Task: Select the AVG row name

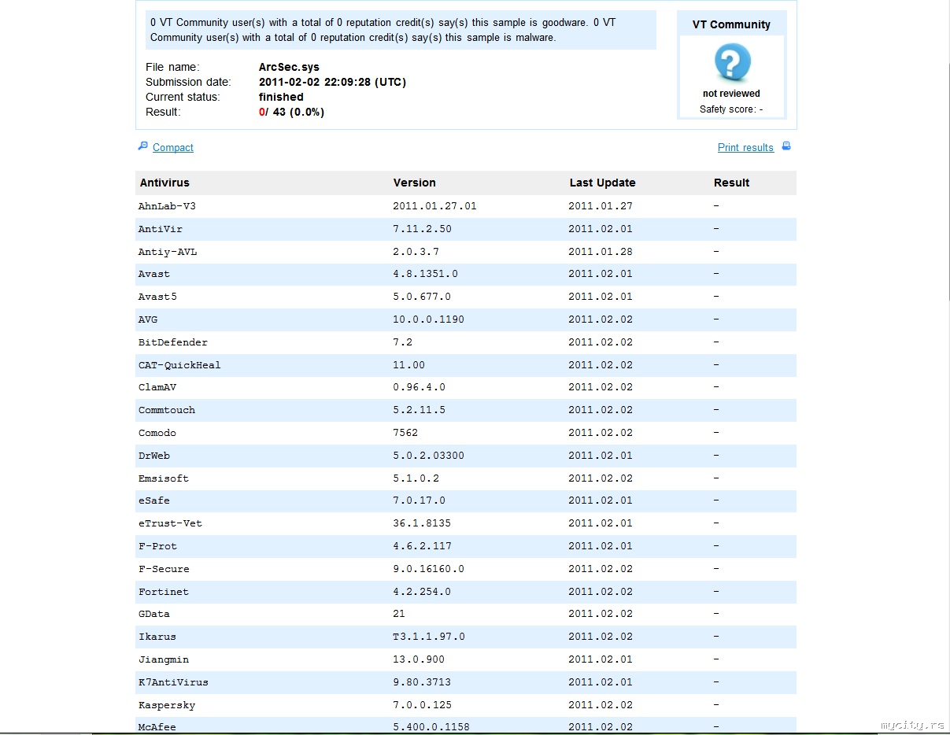Action: tap(148, 319)
